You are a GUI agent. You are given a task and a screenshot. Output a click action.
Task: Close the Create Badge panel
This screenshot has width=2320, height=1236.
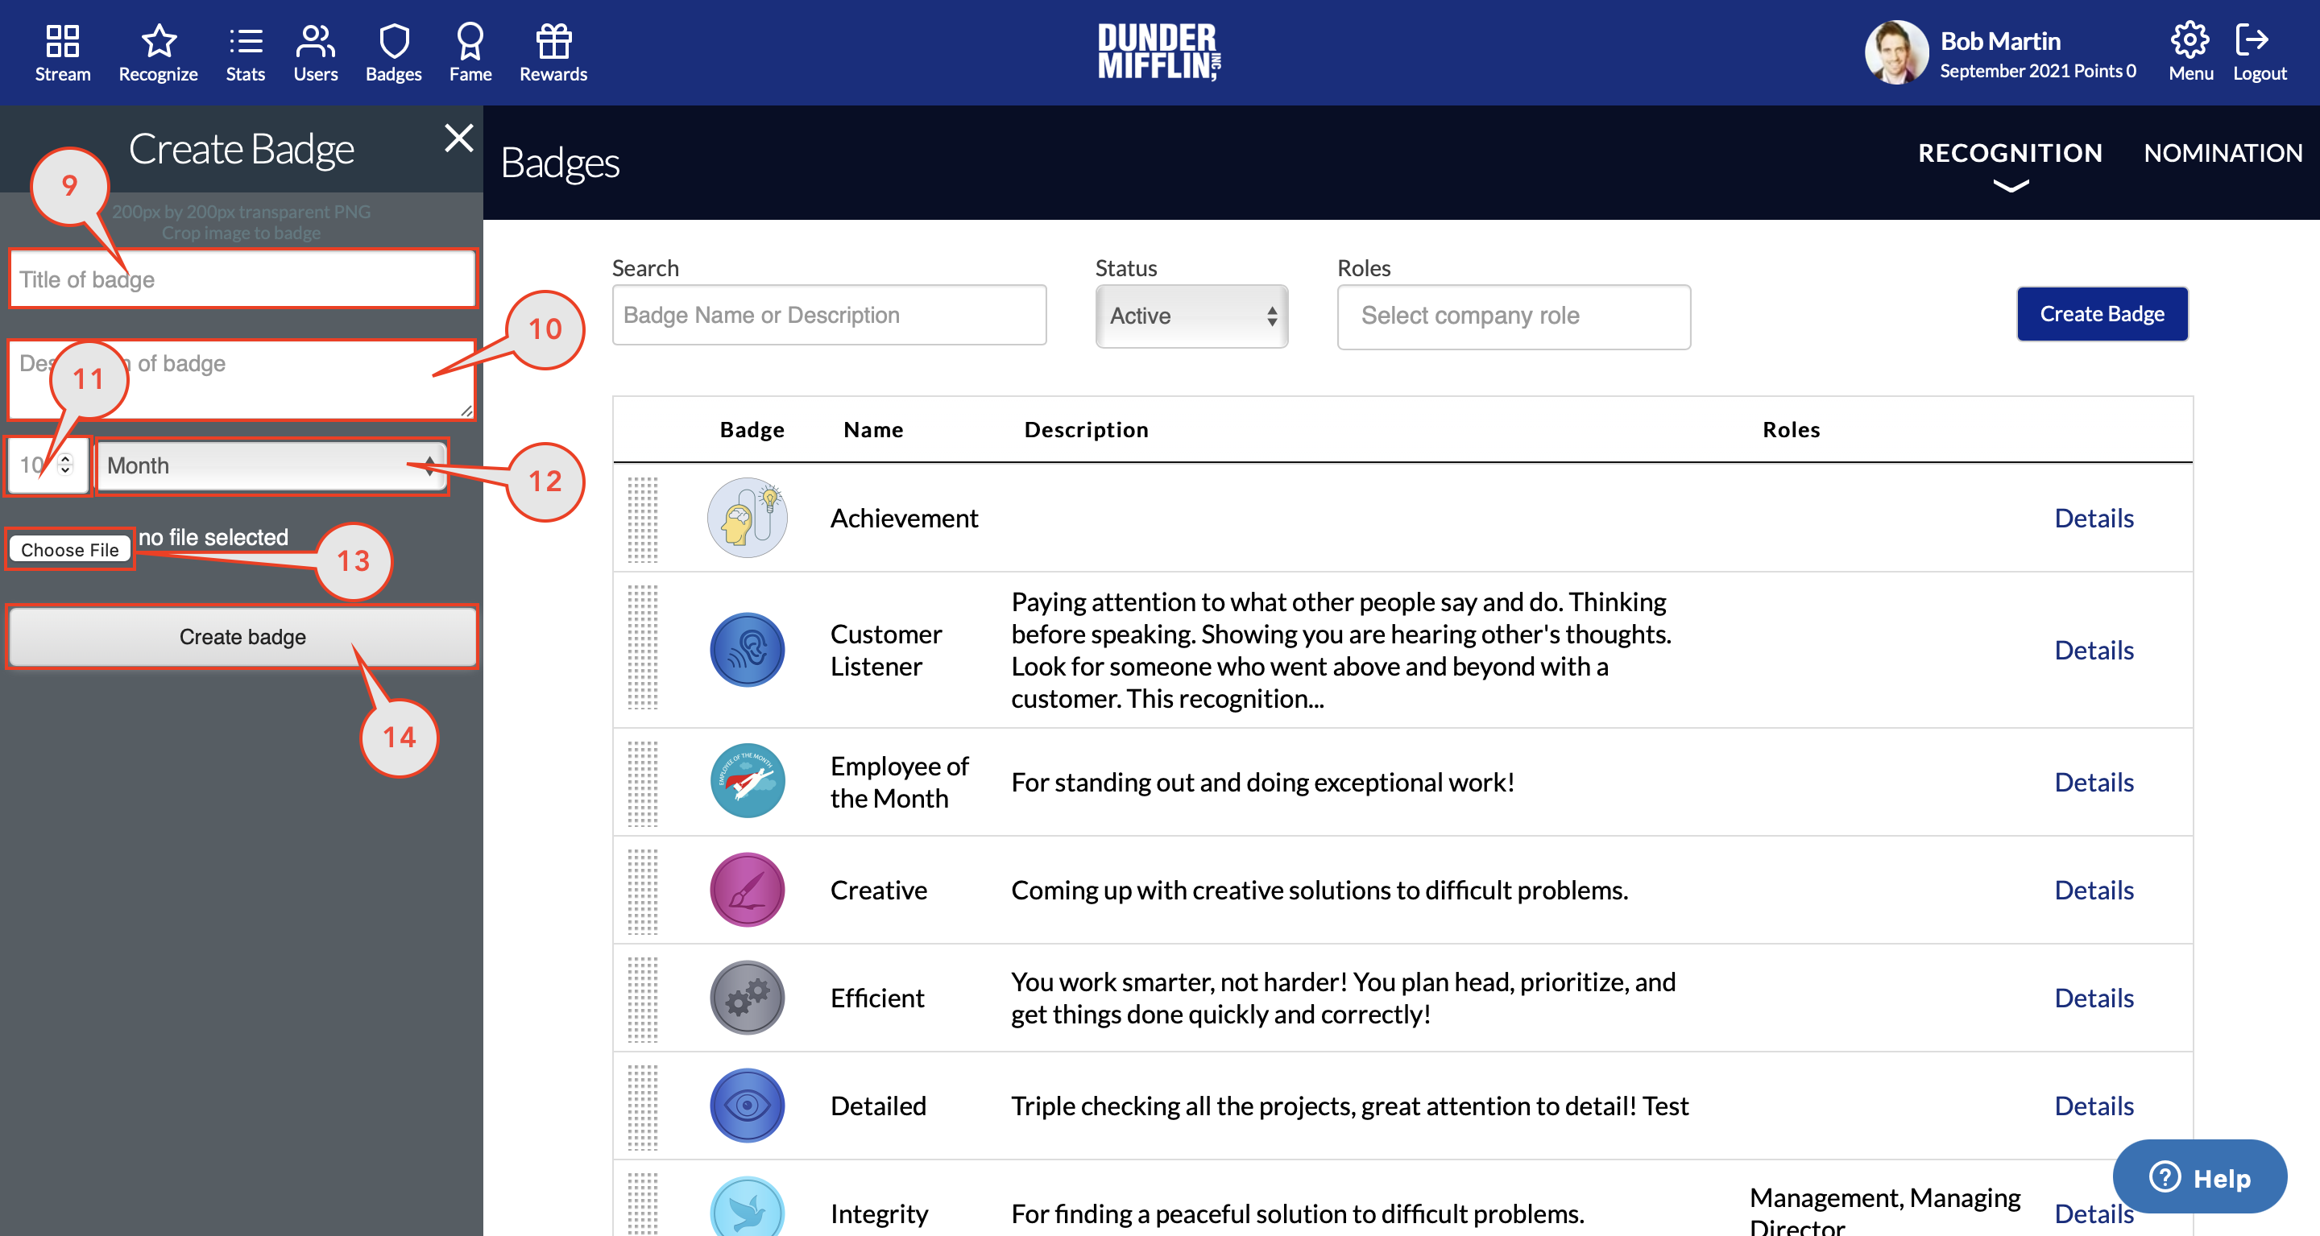458,138
